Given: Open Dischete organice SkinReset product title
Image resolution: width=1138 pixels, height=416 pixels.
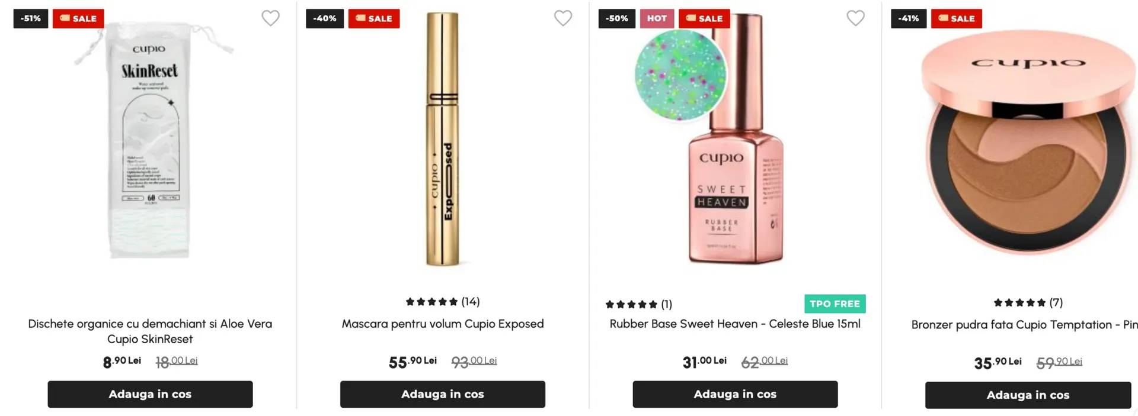Looking at the screenshot, I should (150, 331).
